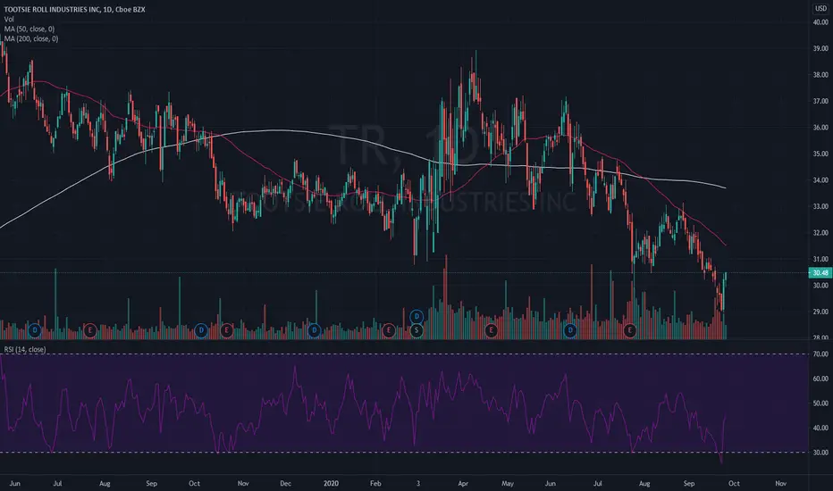Open the dividend marker in October 2019
The width and height of the screenshot is (833, 491).
pos(201,330)
